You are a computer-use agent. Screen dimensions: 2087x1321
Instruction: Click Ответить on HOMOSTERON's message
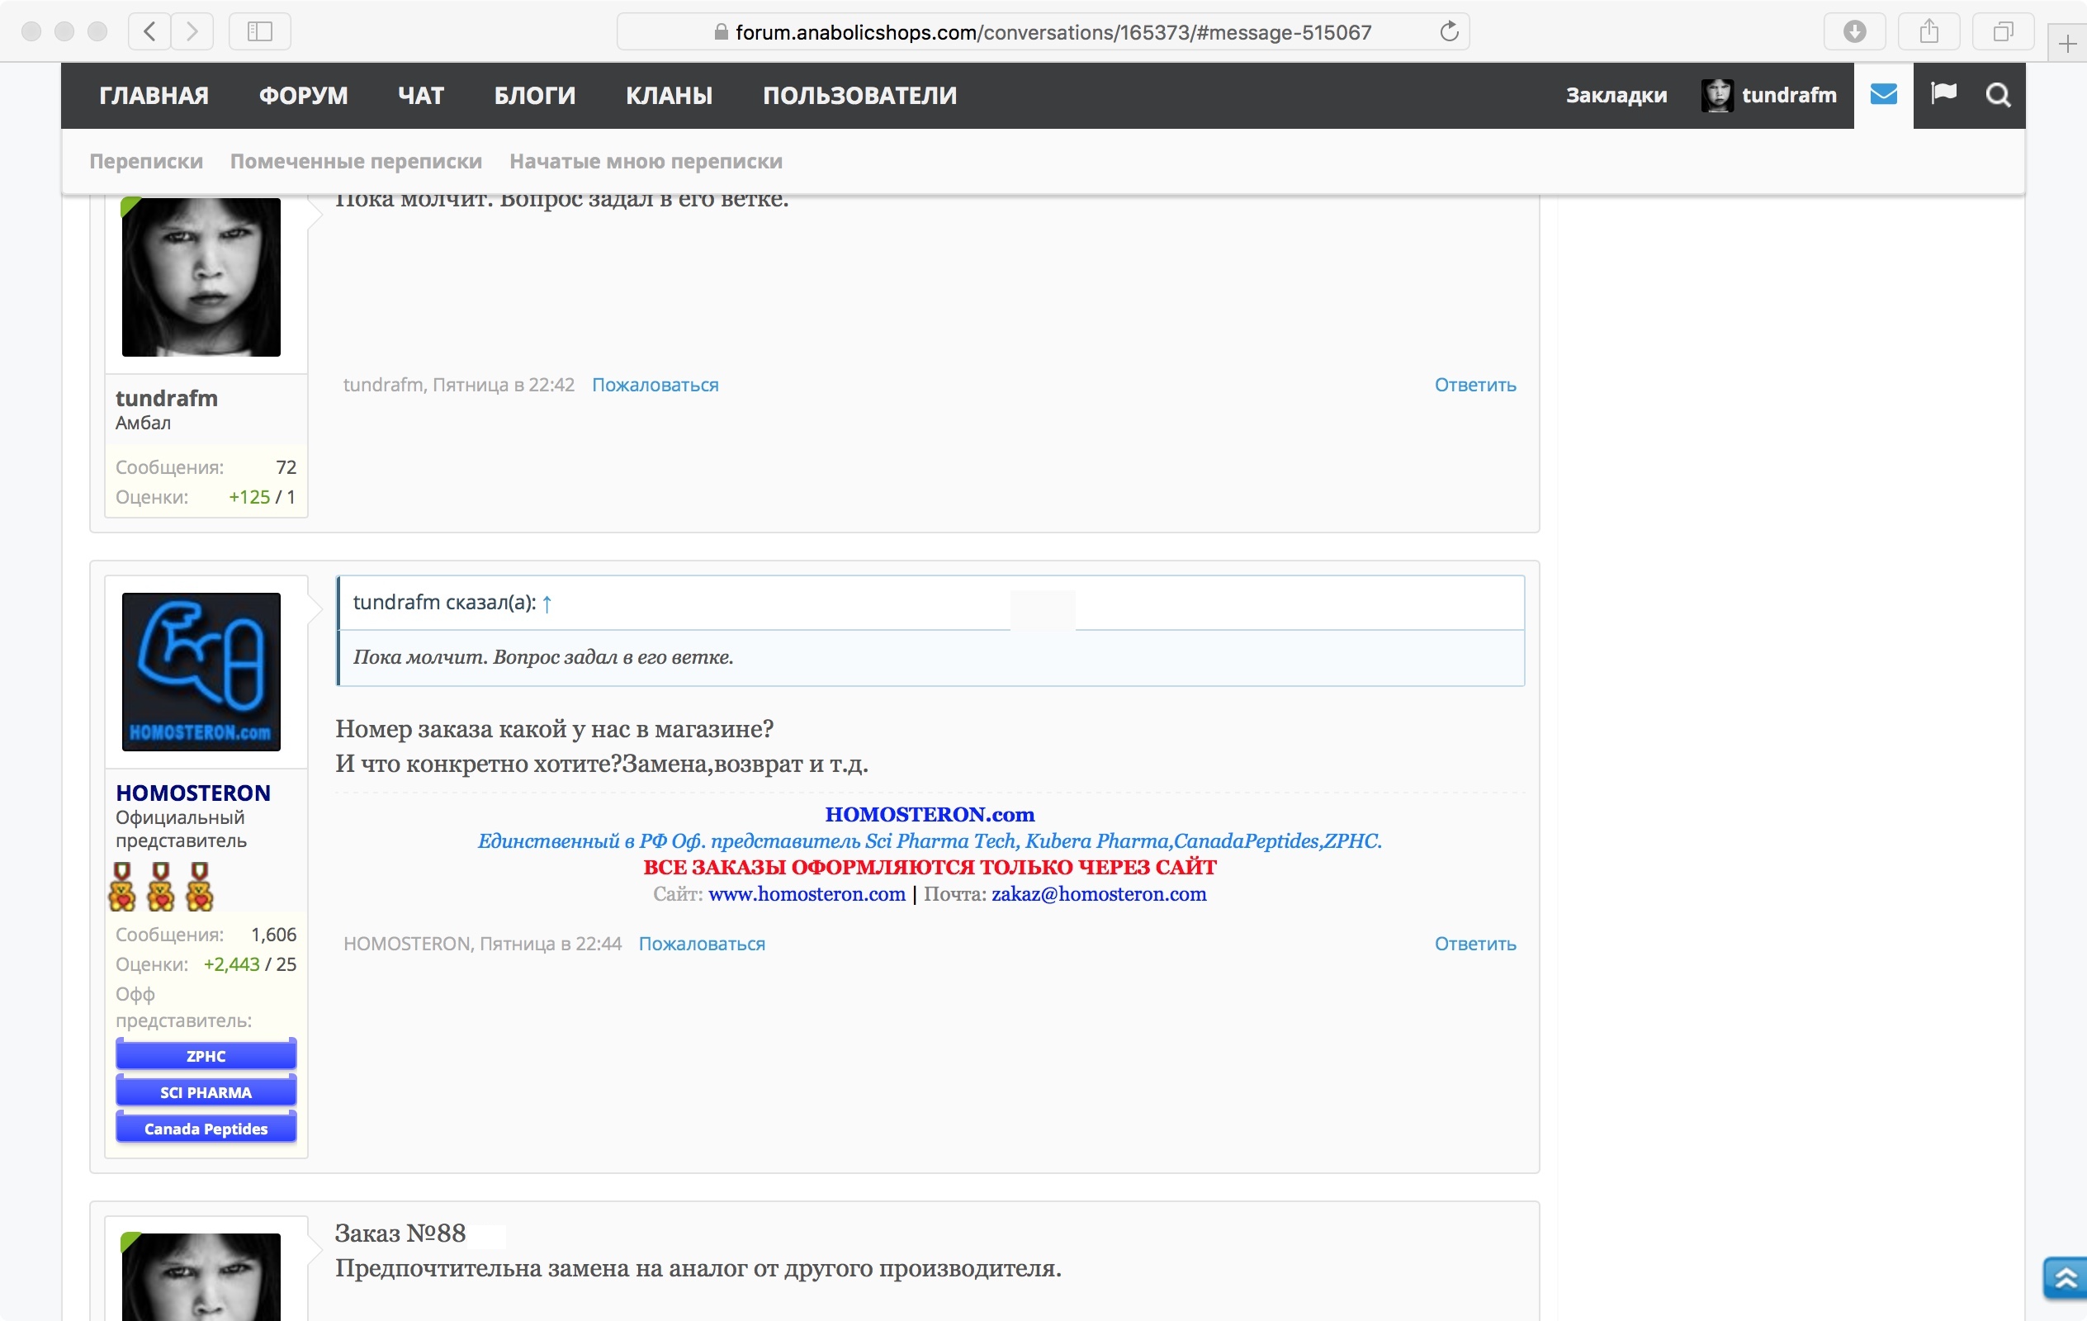(1474, 943)
